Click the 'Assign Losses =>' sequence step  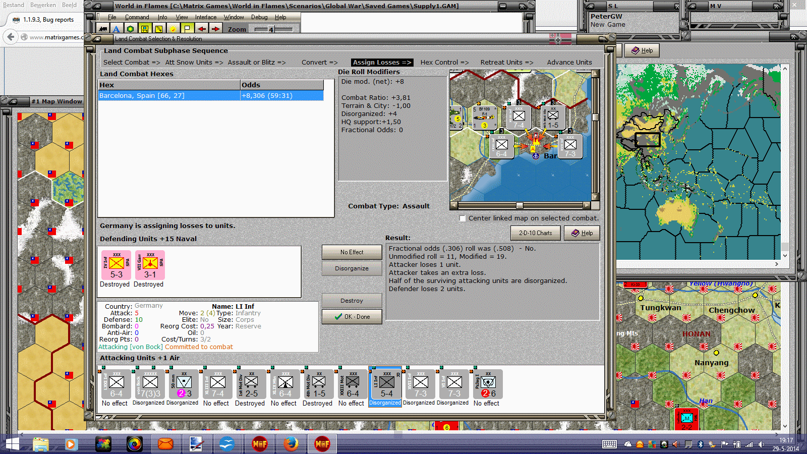point(382,63)
